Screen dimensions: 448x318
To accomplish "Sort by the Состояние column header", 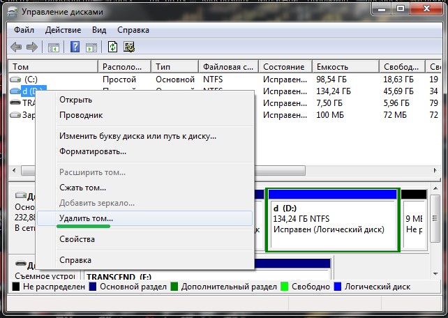I will coord(285,66).
